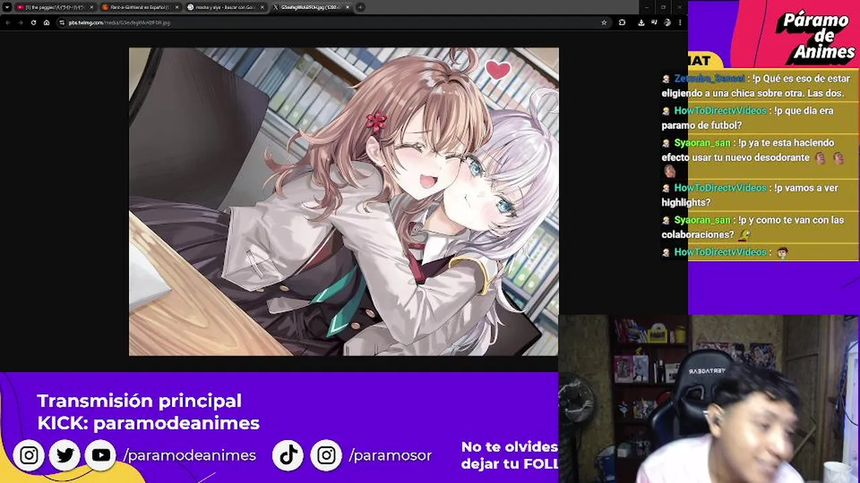Reload the current page
The image size is (860, 483).
coord(34,22)
